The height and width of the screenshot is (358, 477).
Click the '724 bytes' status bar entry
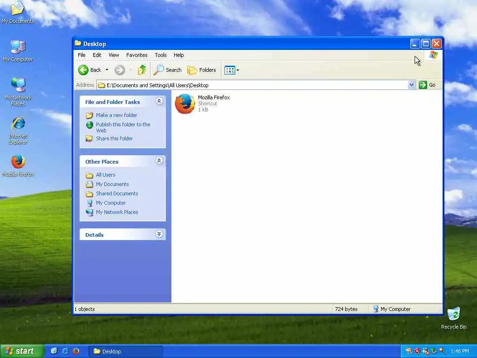(x=346, y=309)
